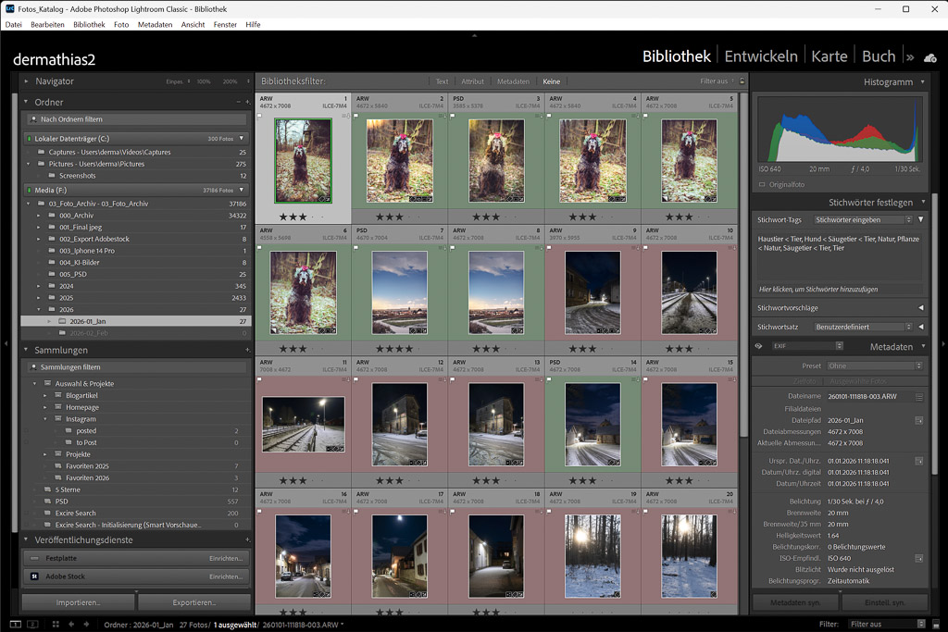
Task: Open the Preset dropdown showing Ohne
Action: click(x=870, y=366)
